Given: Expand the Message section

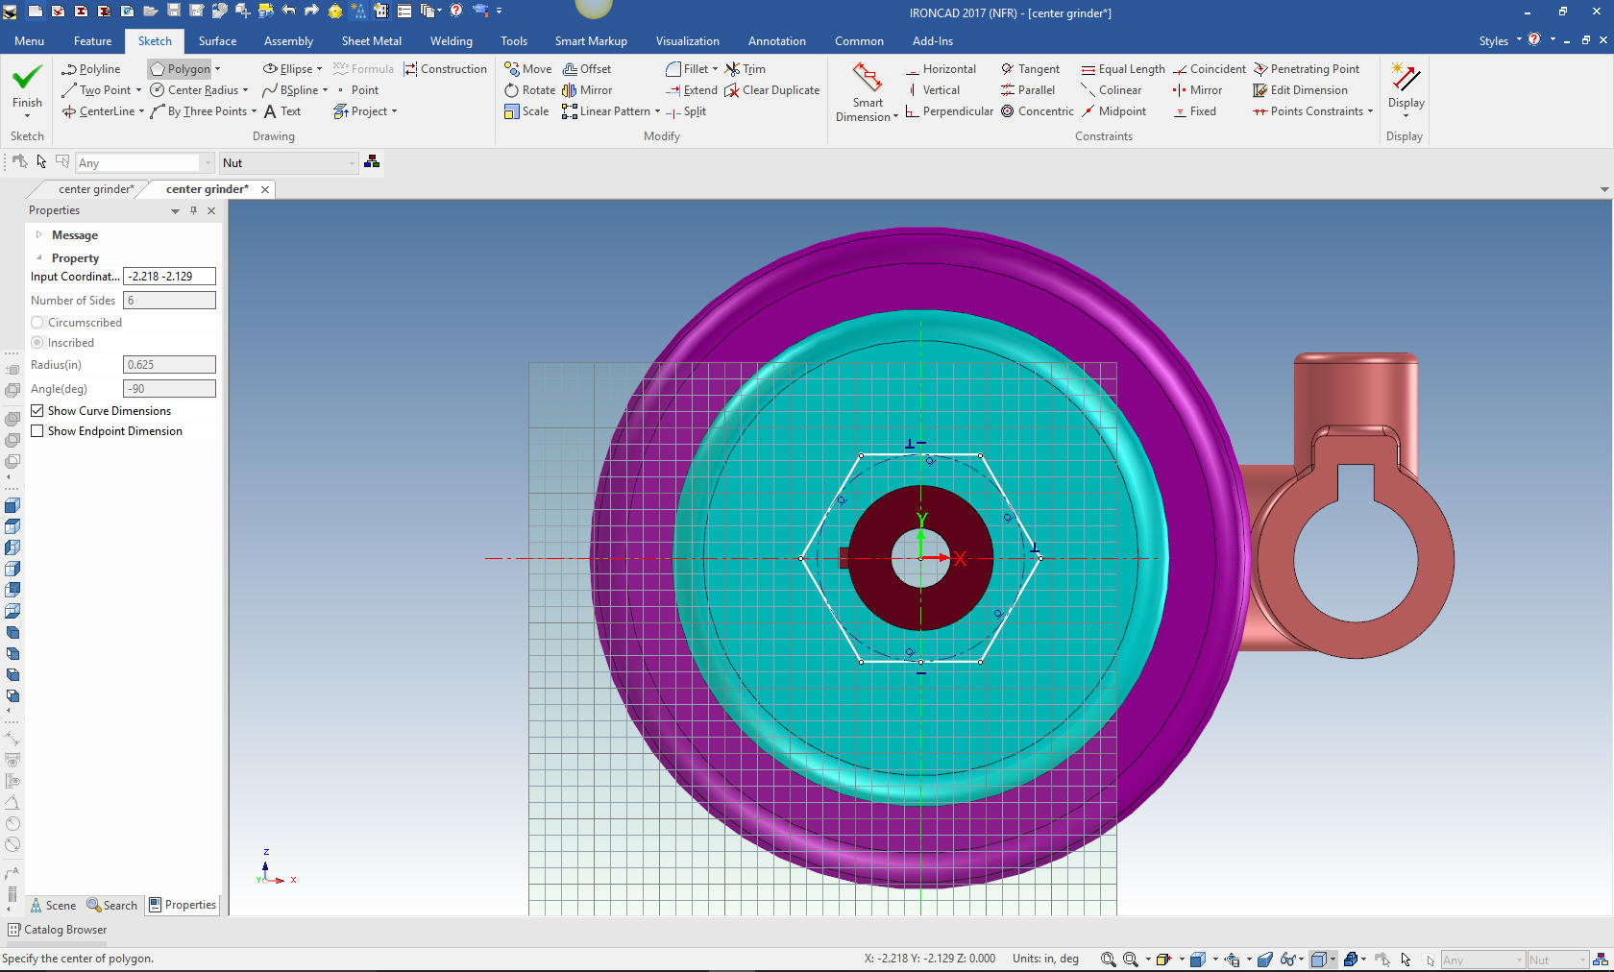Looking at the screenshot, I should pyautogui.click(x=39, y=235).
